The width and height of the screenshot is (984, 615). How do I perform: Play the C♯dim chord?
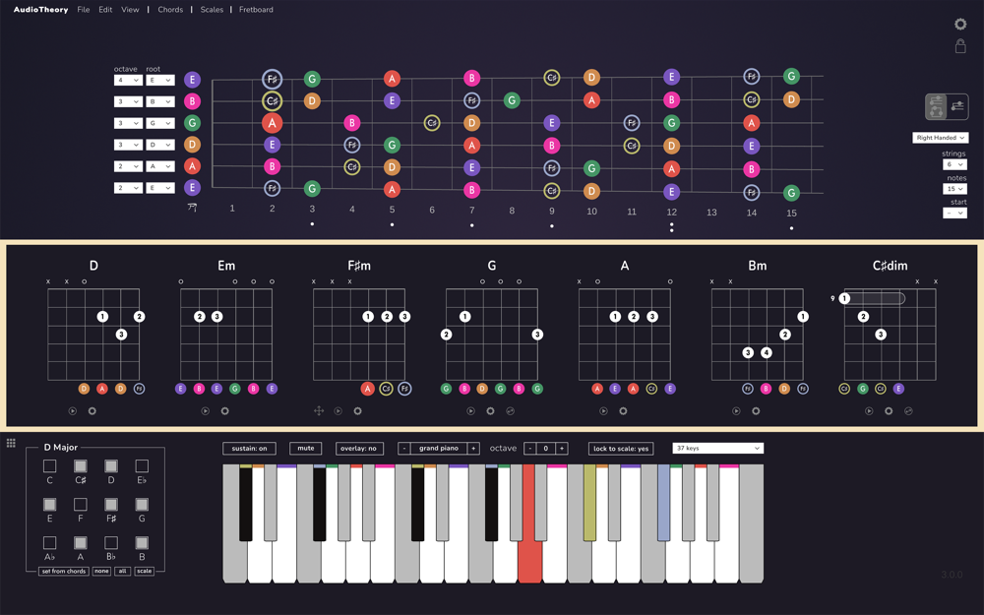(869, 411)
